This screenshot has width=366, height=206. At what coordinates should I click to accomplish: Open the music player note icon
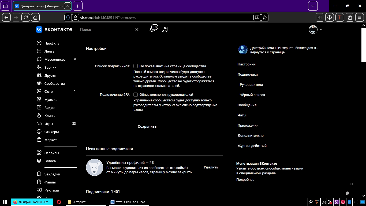pos(165,30)
